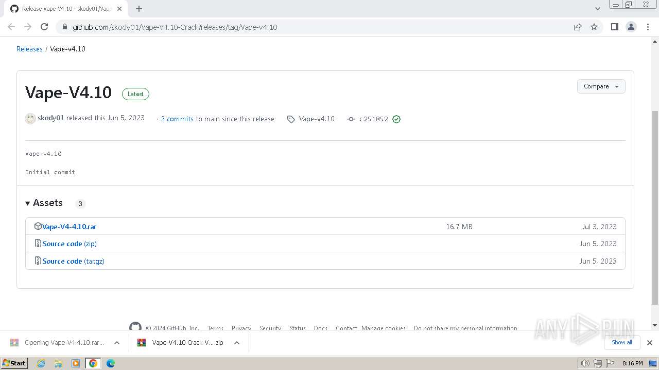Open the downloading Vape-V4-4.10.rar item

(x=57, y=343)
